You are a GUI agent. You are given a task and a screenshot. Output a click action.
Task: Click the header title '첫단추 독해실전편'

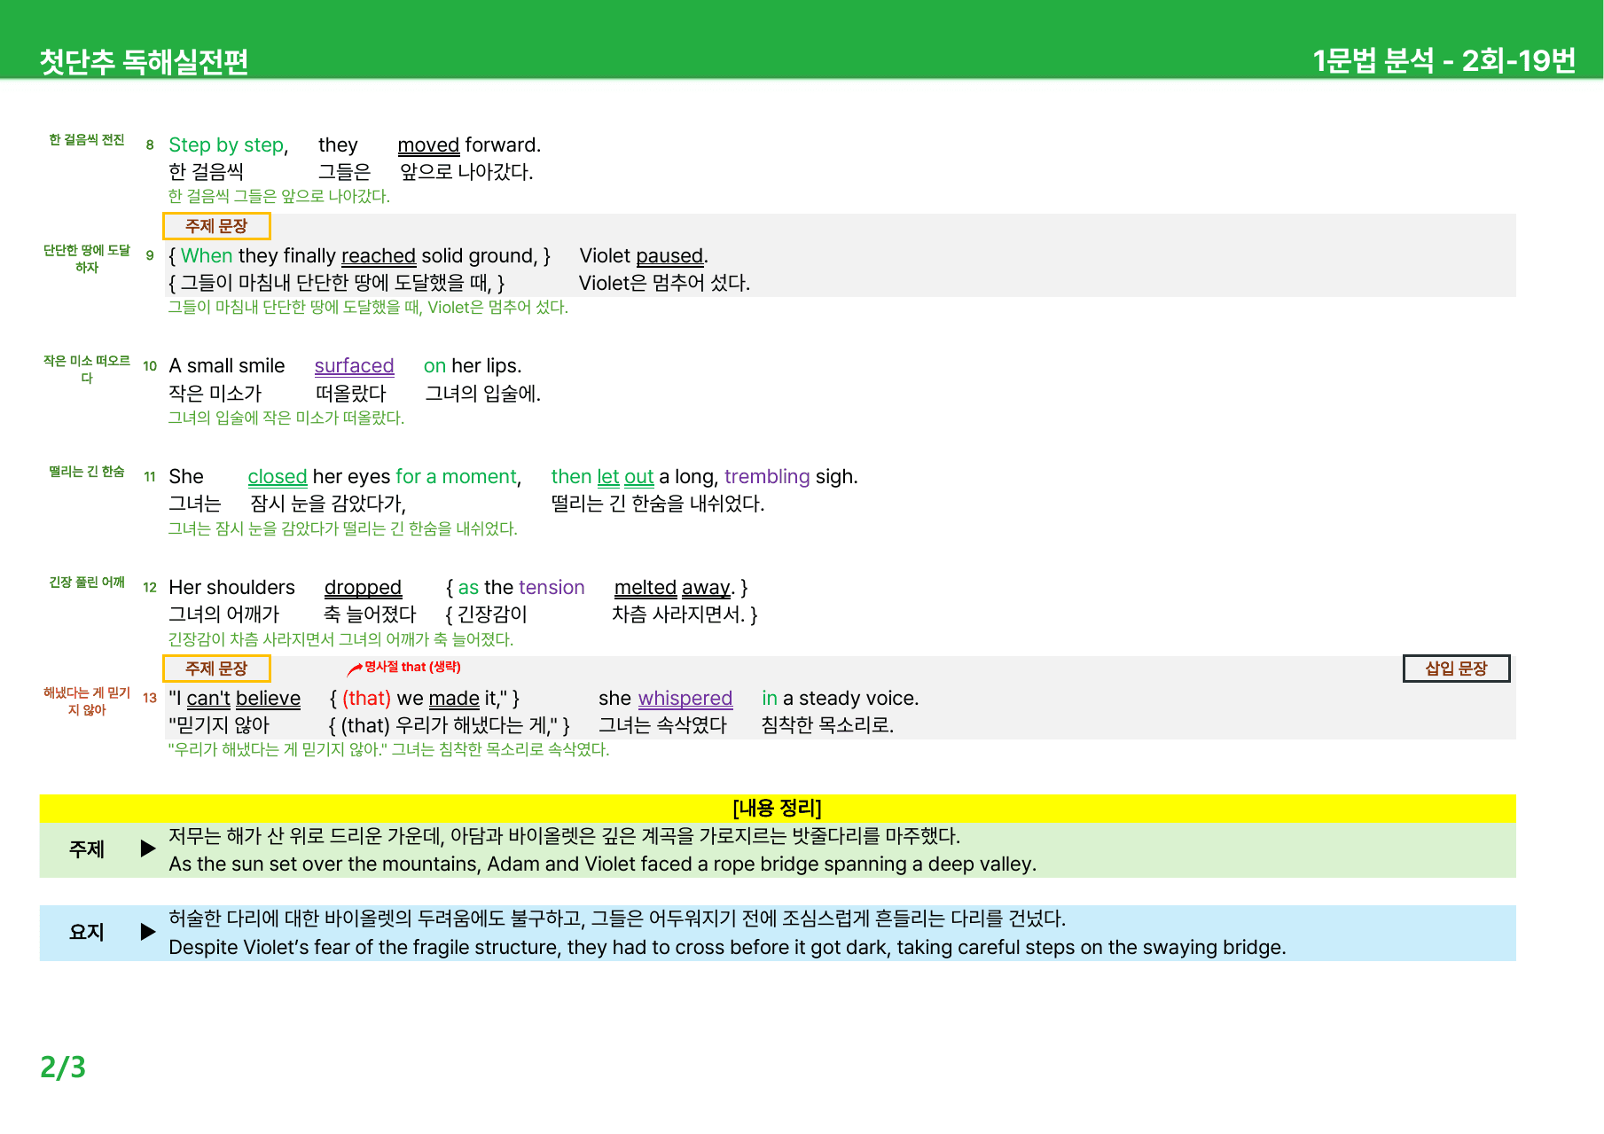(144, 61)
